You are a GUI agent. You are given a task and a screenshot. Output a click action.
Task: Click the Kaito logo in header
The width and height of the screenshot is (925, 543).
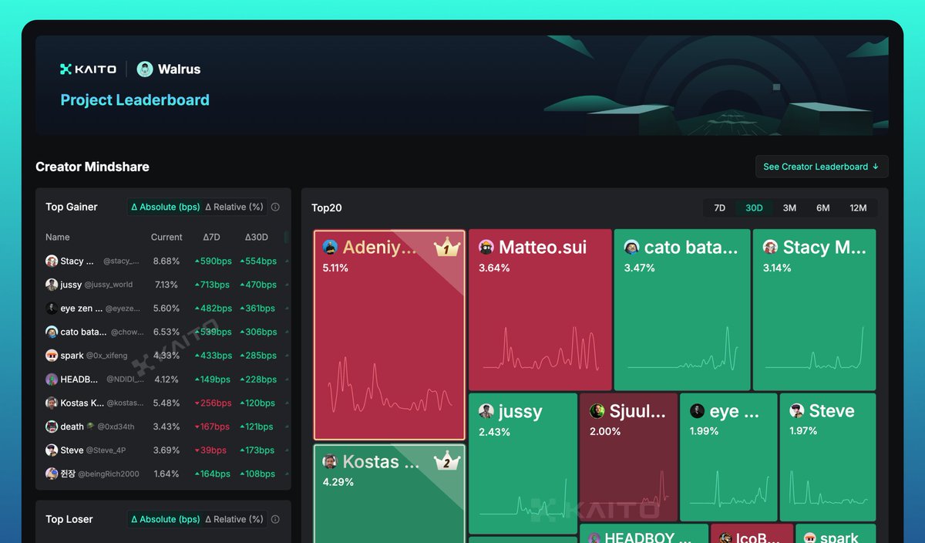(x=88, y=69)
